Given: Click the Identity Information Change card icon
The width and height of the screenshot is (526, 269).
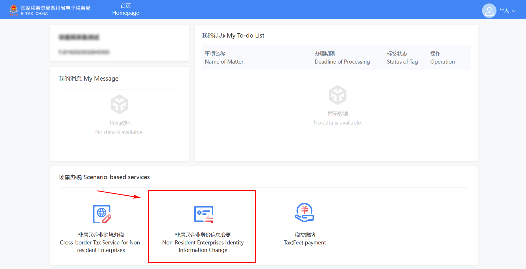Looking at the screenshot, I should click(x=204, y=214).
